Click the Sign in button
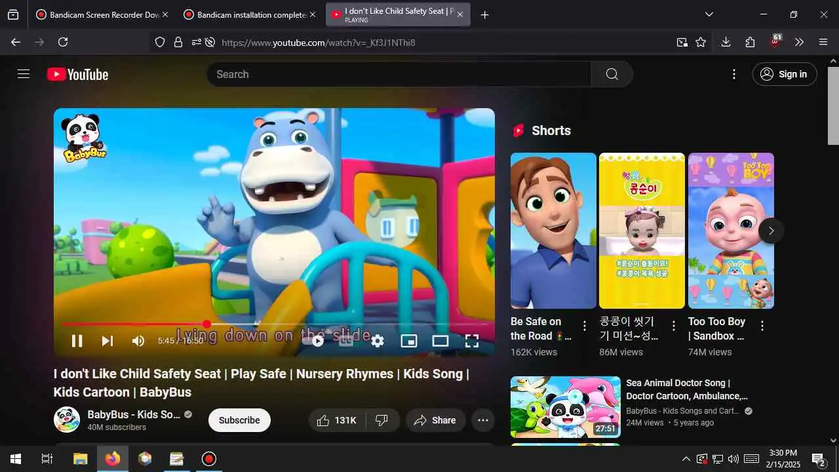Image resolution: width=839 pixels, height=472 pixels. click(x=785, y=74)
